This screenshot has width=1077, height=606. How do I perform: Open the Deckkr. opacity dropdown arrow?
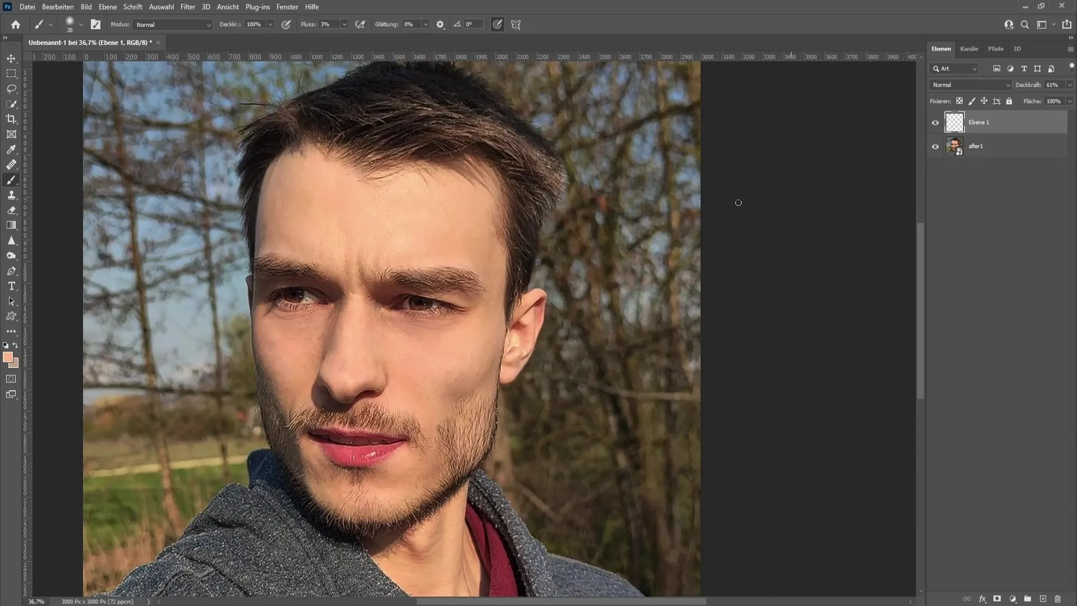click(270, 25)
